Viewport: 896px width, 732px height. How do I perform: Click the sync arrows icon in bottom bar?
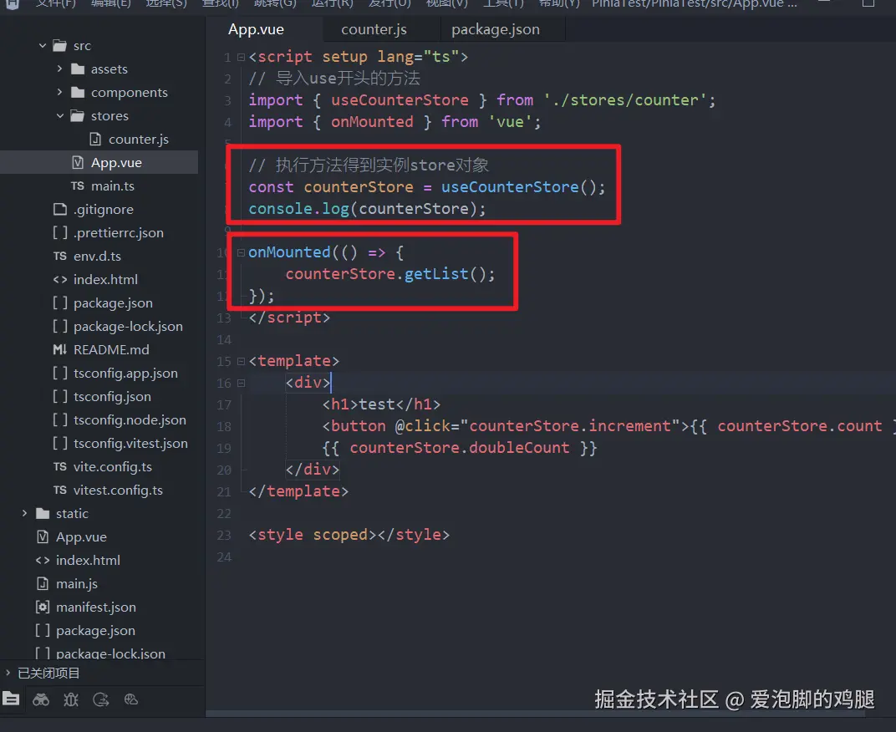pos(101,699)
